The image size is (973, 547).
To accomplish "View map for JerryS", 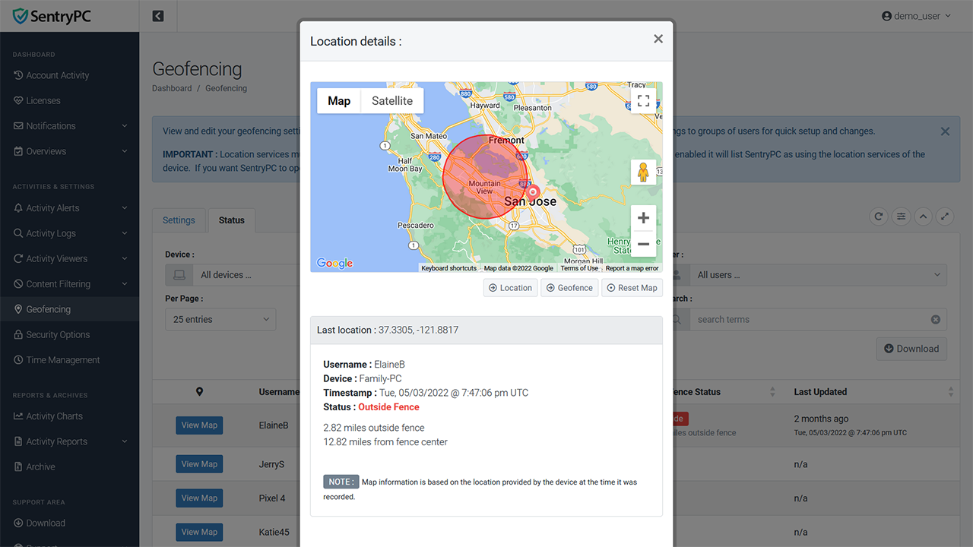I will pos(199,464).
